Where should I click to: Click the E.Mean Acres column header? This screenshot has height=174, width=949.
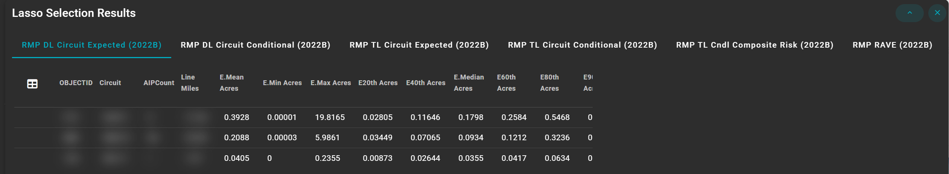(231, 83)
